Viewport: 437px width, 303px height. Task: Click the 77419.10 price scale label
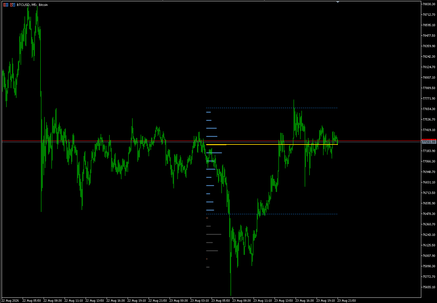click(x=429, y=130)
